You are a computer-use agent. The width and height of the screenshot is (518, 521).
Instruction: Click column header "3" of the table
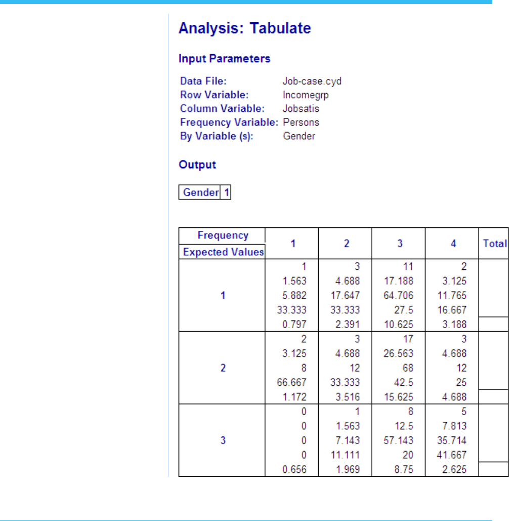[400, 244]
